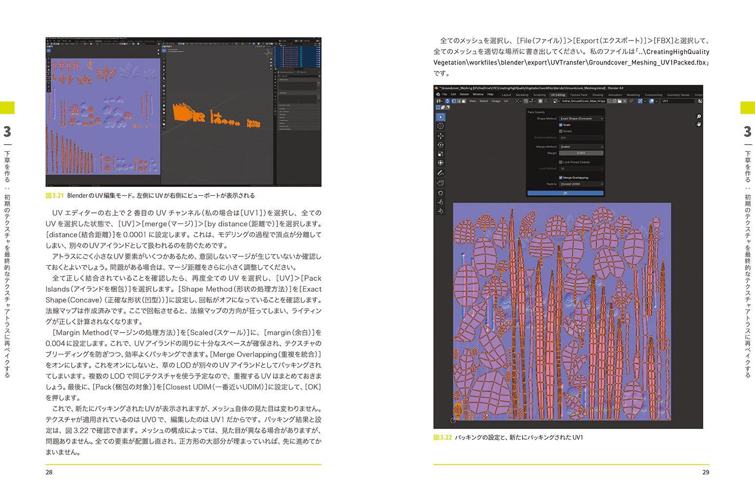Viewport: 755px width, 487px height.
Task: Select the Annotate pencil tool
Action: coord(441,173)
